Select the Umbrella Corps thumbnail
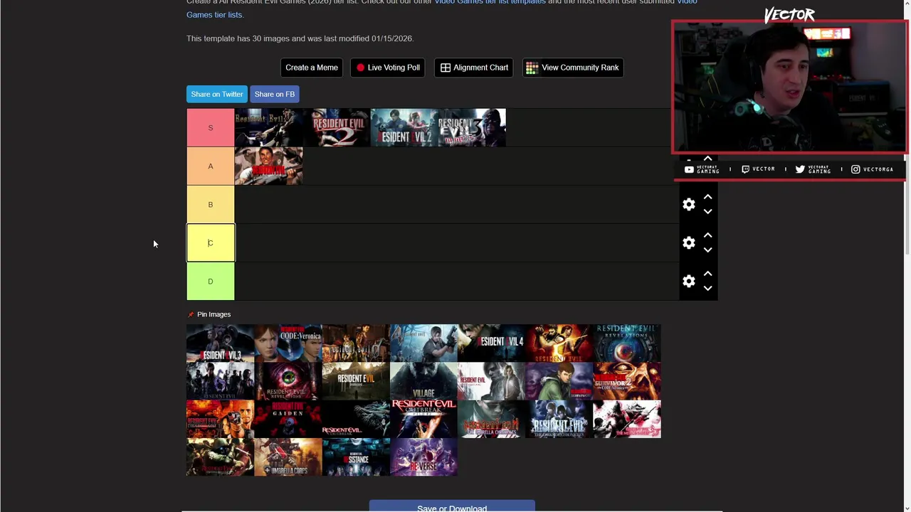This screenshot has width=911, height=512. pyautogui.click(x=288, y=457)
